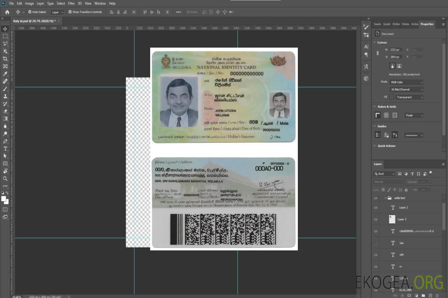Viewport: 448px width, 298px height.
Task: Select the Rectangular Marquee tool
Action: click(x=5, y=36)
